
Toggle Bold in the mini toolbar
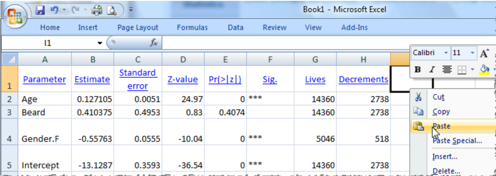click(418, 69)
